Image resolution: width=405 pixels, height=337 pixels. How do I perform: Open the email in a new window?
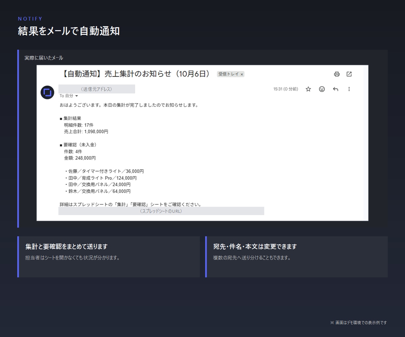pyautogui.click(x=349, y=74)
